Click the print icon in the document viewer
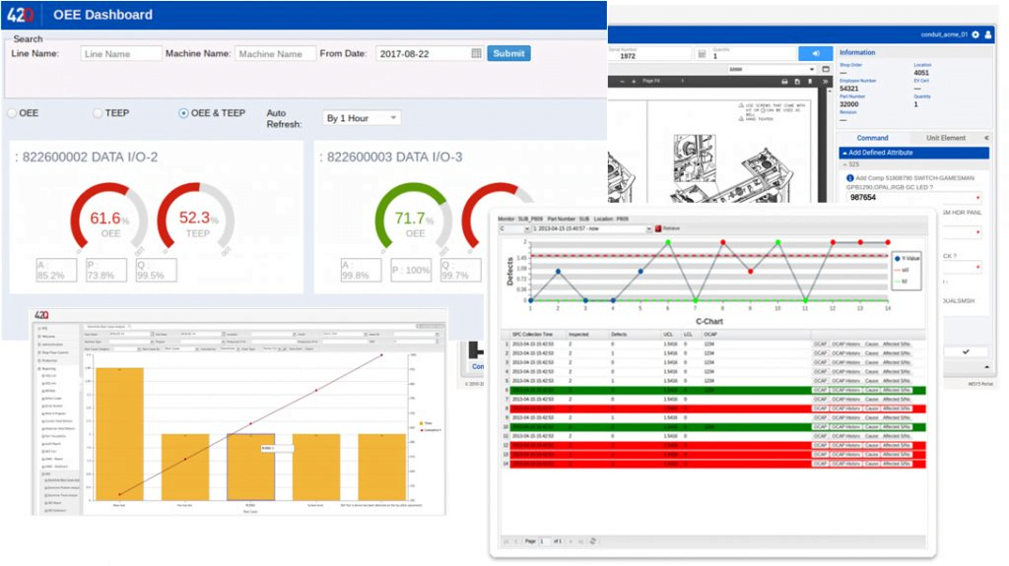The height and width of the screenshot is (566, 1009). click(x=783, y=81)
